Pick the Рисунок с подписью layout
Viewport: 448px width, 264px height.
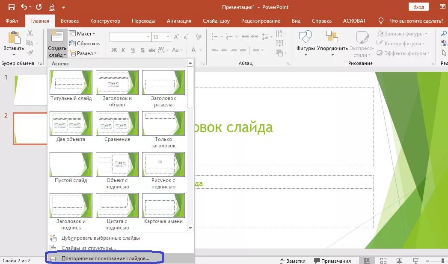(163, 171)
